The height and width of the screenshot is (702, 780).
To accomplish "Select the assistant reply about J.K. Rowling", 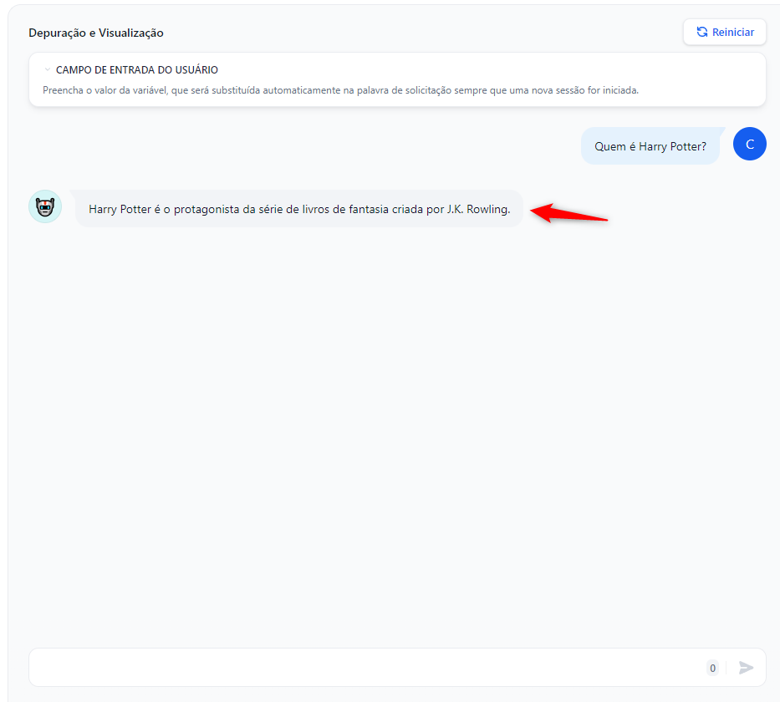I will tap(299, 209).
